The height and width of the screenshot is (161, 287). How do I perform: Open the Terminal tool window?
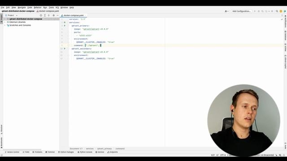click(50, 152)
